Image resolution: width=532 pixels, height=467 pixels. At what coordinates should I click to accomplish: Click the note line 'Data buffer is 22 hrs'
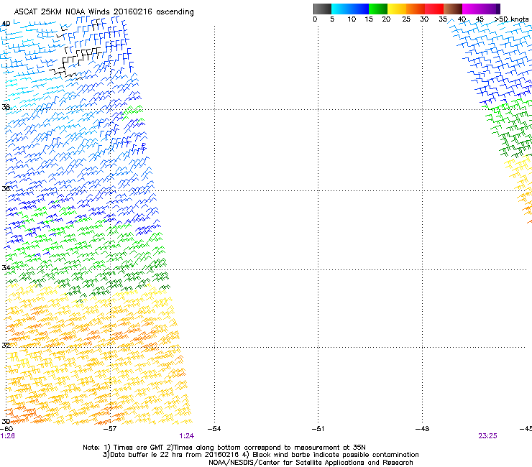[260, 455]
